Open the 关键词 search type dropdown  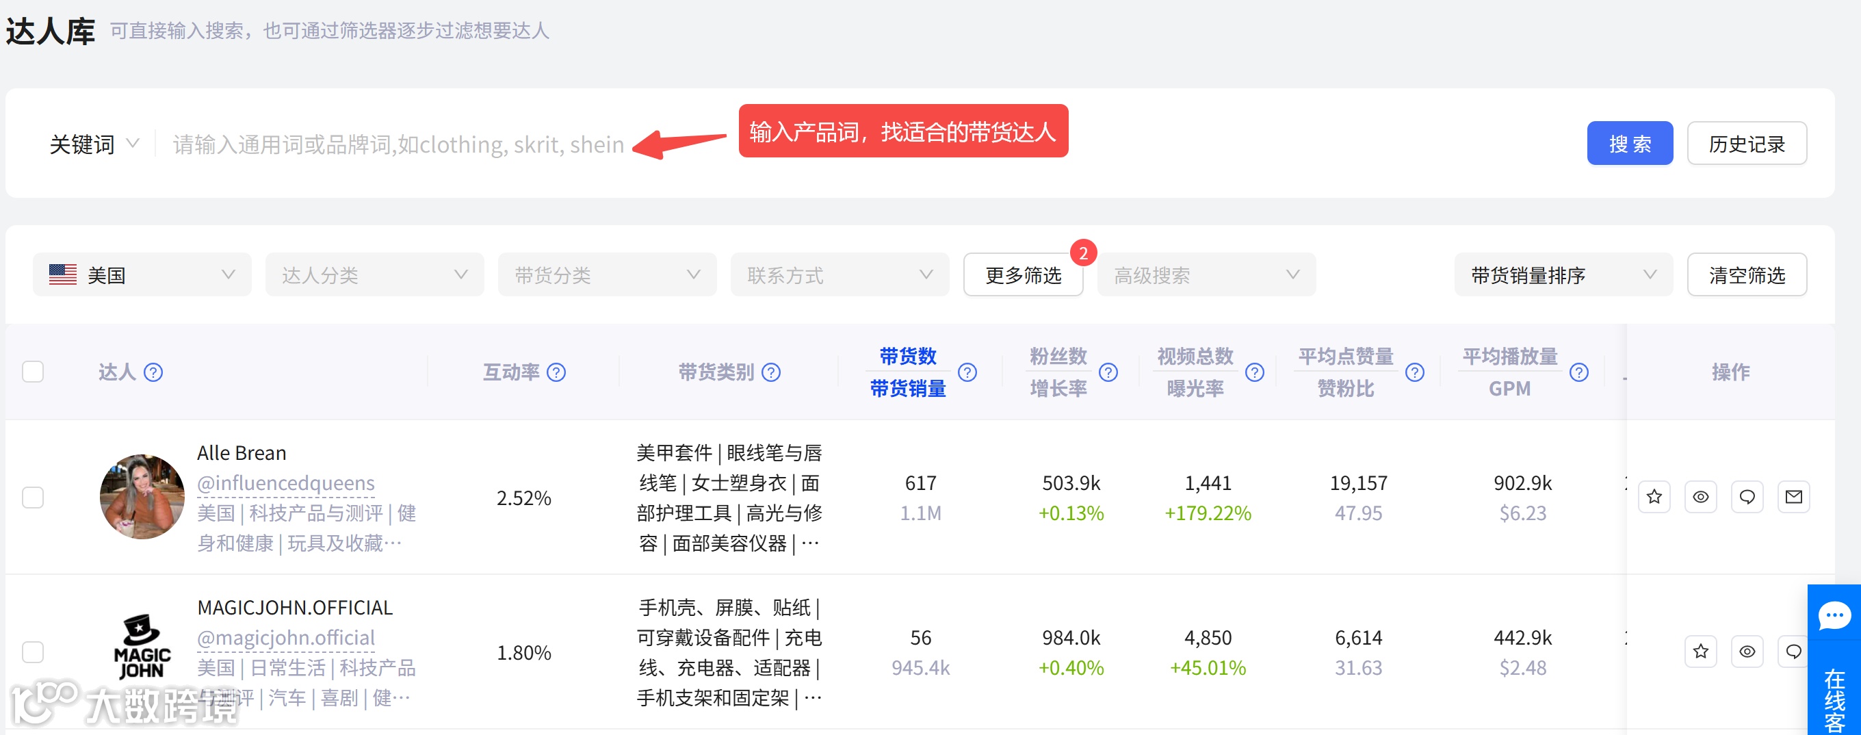[x=94, y=144]
